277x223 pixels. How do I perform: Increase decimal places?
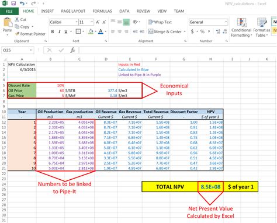(x=218, y=32)
